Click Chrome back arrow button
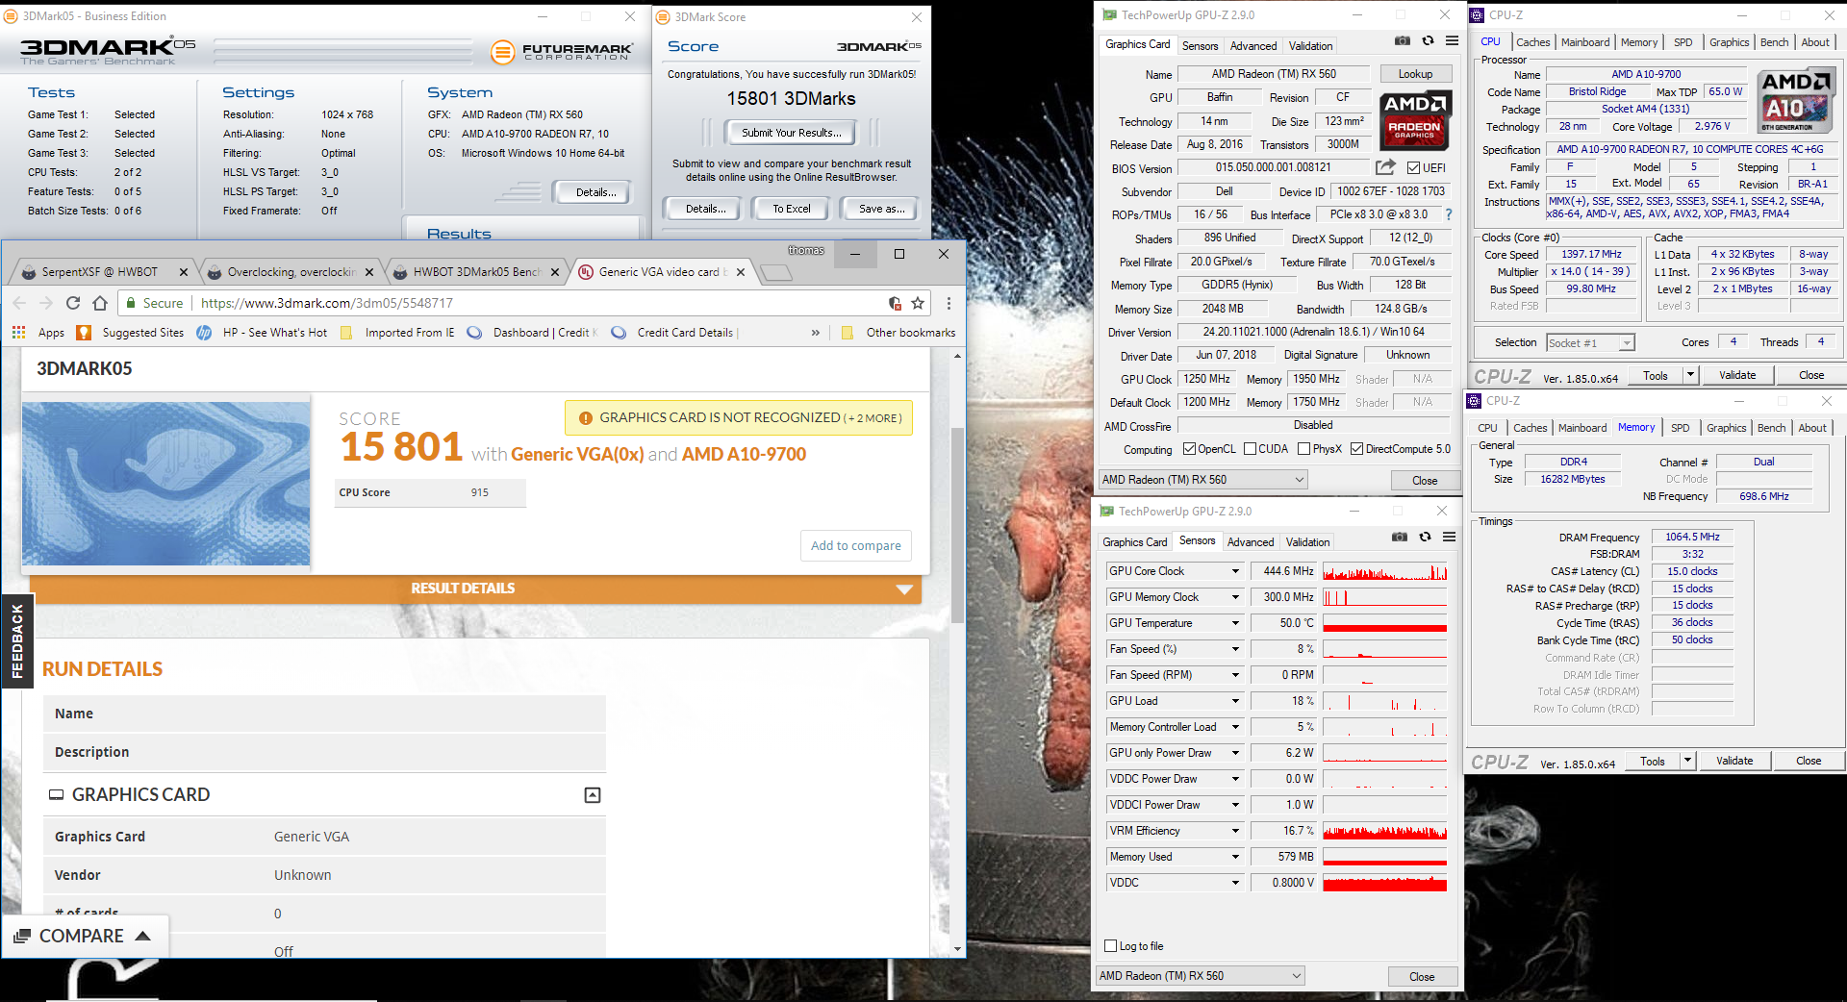Image resolution: width=1847 pixels, height=1002 pixels. tap(20, 303)
